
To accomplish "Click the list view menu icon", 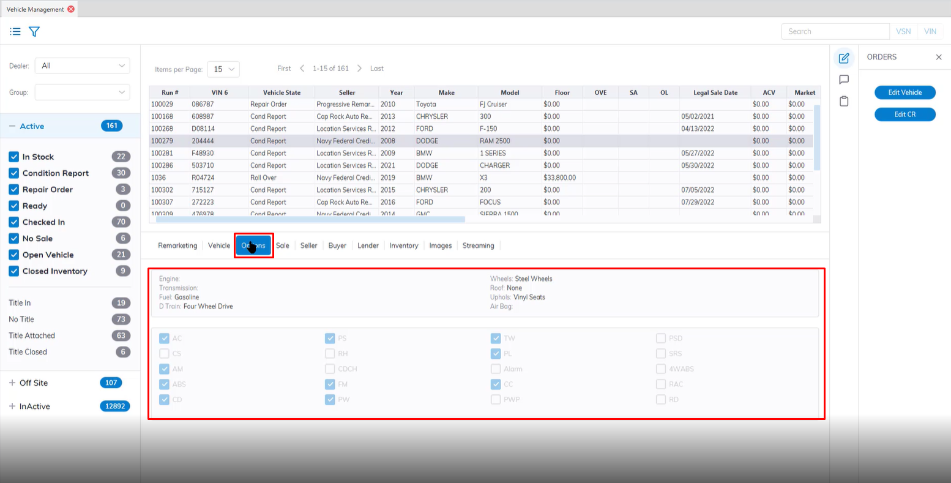I will tap(15, 32).
